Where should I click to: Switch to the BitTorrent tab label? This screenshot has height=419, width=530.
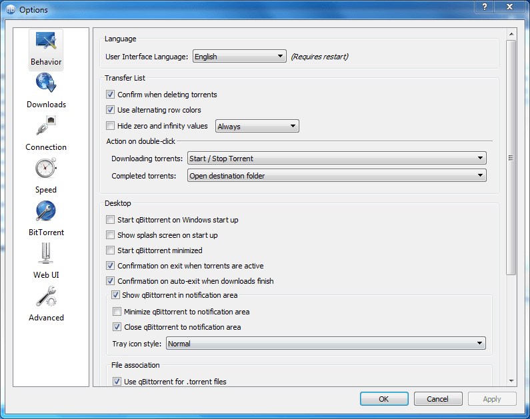pos(46,232)
